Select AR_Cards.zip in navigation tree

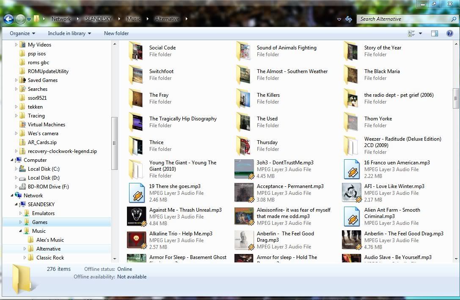tap(42, 142)
